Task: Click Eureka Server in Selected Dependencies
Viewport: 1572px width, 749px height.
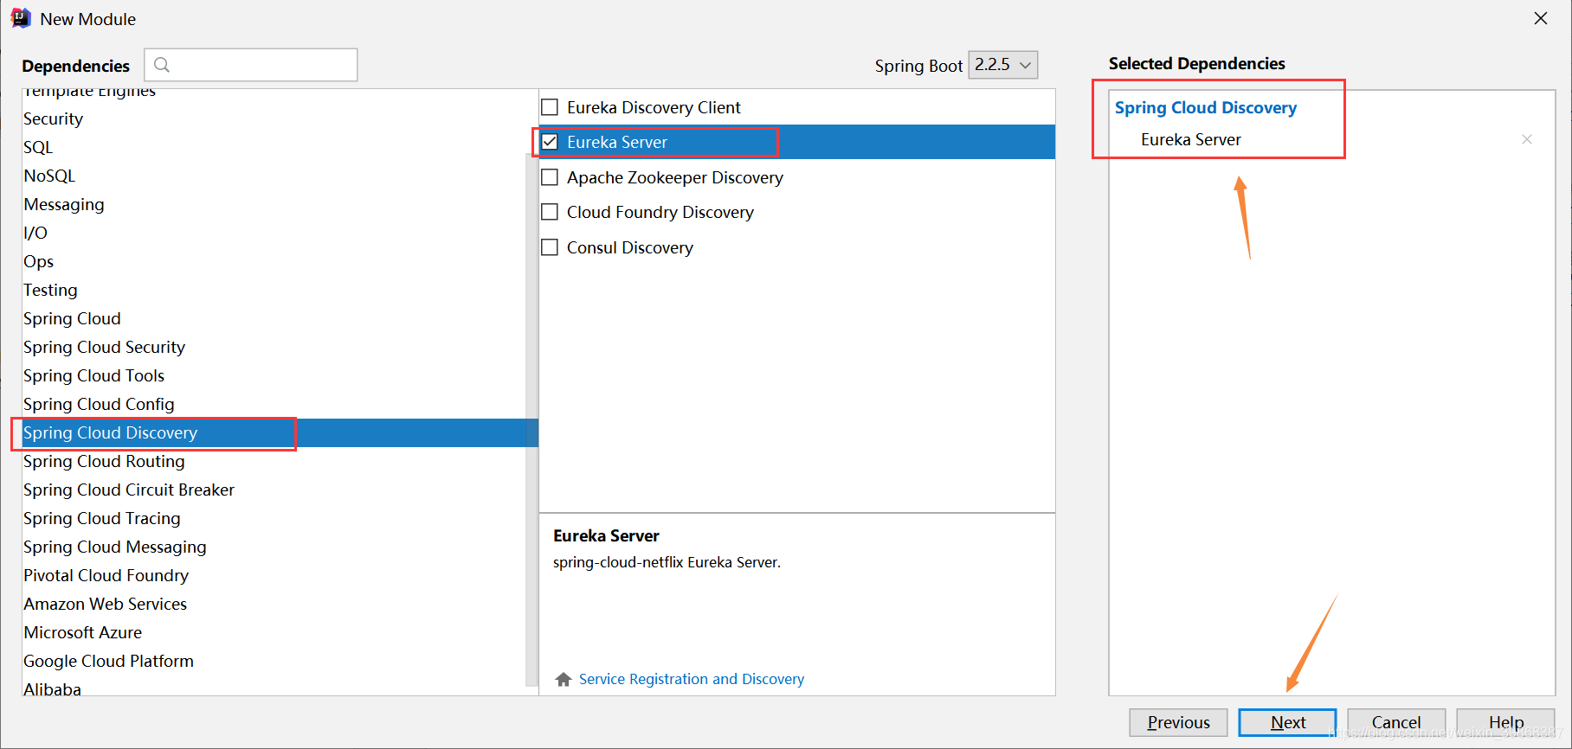Action: point(1190,139)
